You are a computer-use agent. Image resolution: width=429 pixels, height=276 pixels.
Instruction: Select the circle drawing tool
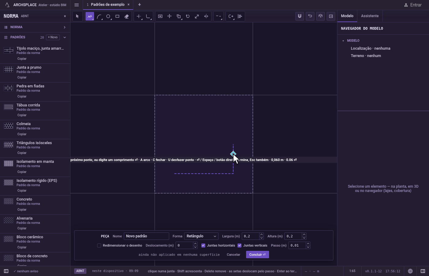(x=108, y=16)
